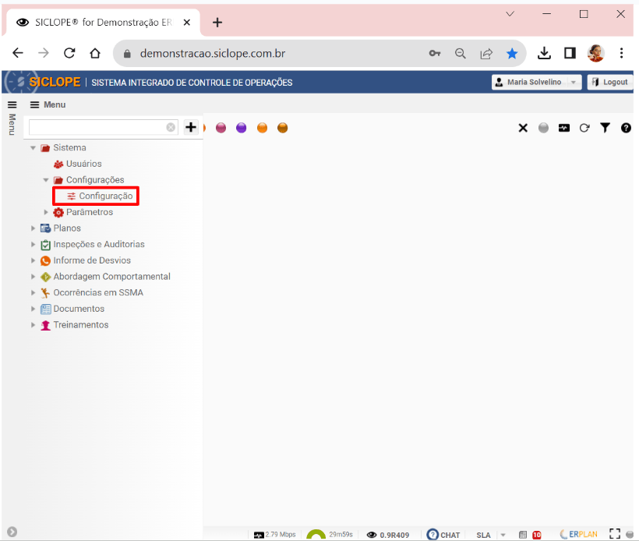
Task: Open the filter funnel icon
Action: pos(605,128)
